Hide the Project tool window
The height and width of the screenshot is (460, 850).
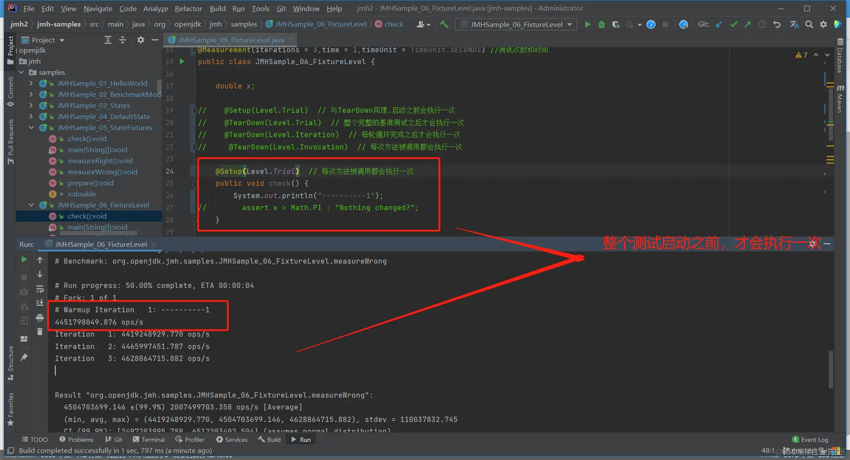155,40
